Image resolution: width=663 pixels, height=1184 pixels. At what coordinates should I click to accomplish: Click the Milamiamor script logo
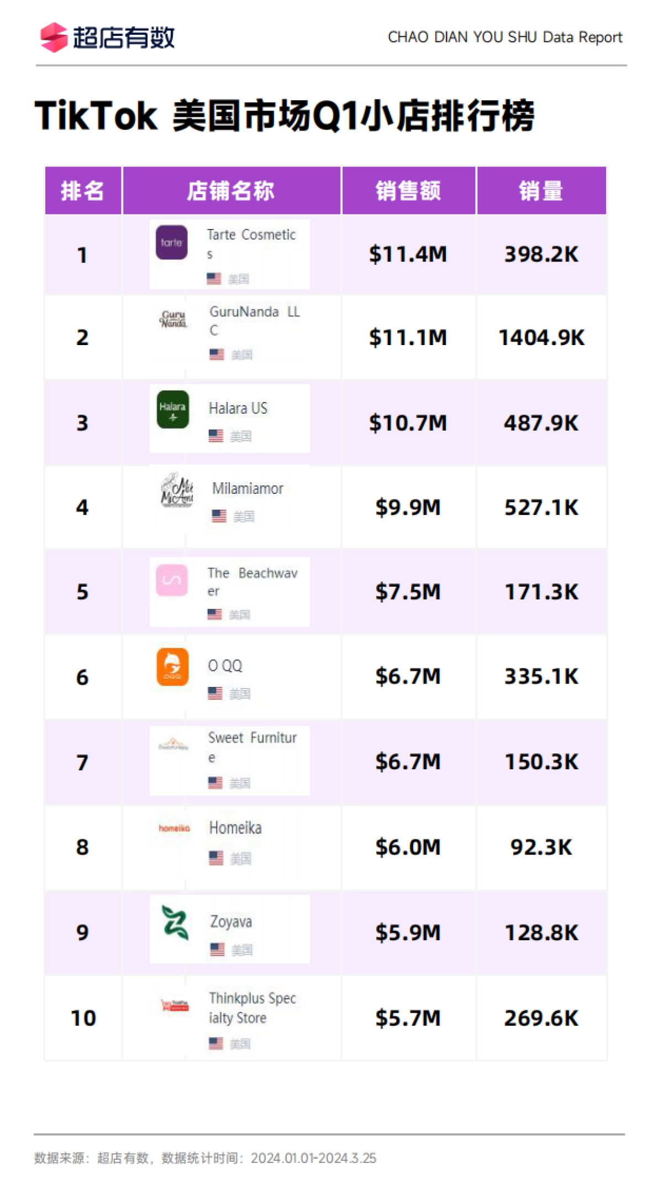point(177,491)
